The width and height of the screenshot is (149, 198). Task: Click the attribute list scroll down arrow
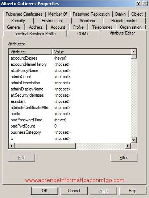click(x=133, y=140)
